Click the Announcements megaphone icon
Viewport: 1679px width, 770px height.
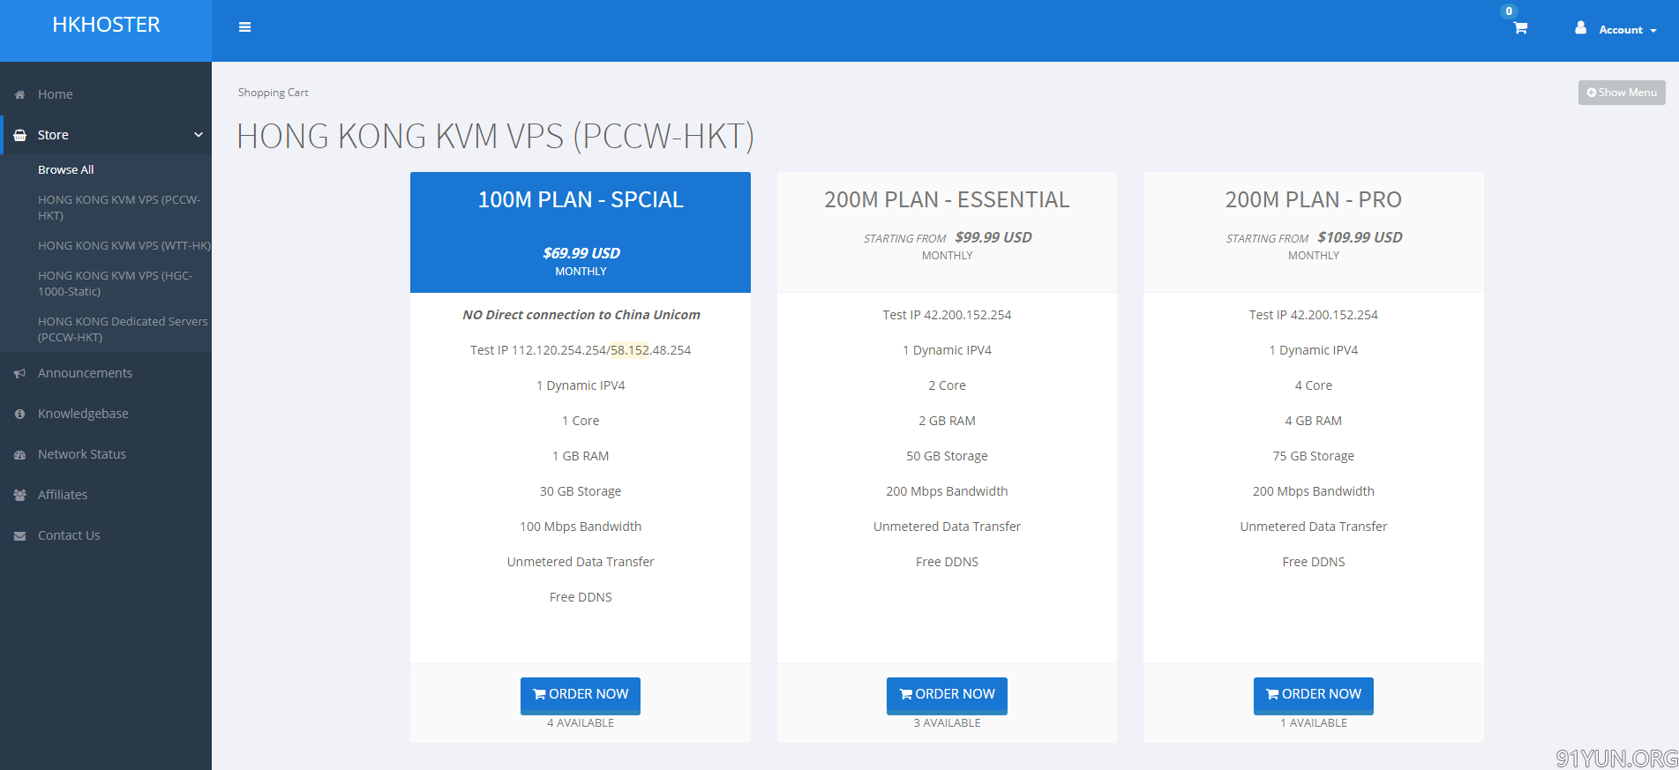point(19,373)
